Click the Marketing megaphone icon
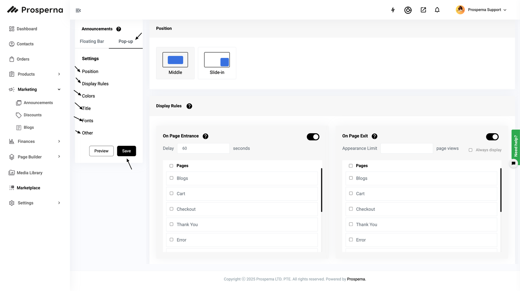This screenshot has height=291, width=520. coord(12,89)
